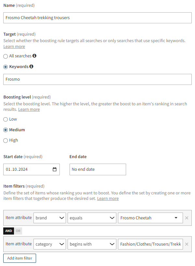This screenshot has width=195, height=266.
Task: Open the calendar picker in Start date field
Action: pyautogui.click(x=54, y=169)
